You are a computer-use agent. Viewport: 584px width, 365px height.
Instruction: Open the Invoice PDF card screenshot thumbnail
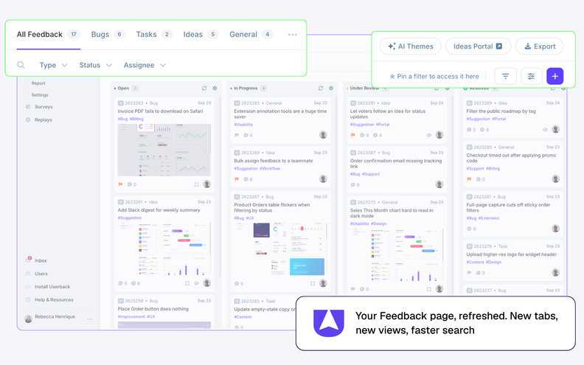(x=164, y=150)
